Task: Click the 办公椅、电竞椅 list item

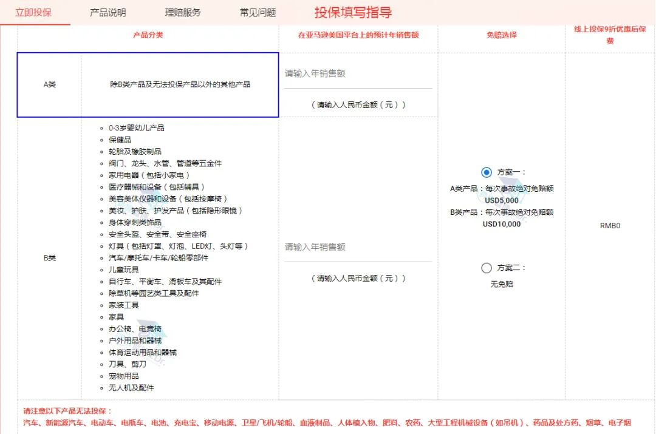Action: [135, 329]
